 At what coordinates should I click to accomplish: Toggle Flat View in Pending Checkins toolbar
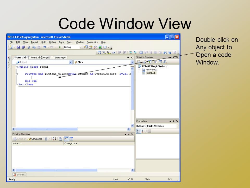click(x=71, y=139)
